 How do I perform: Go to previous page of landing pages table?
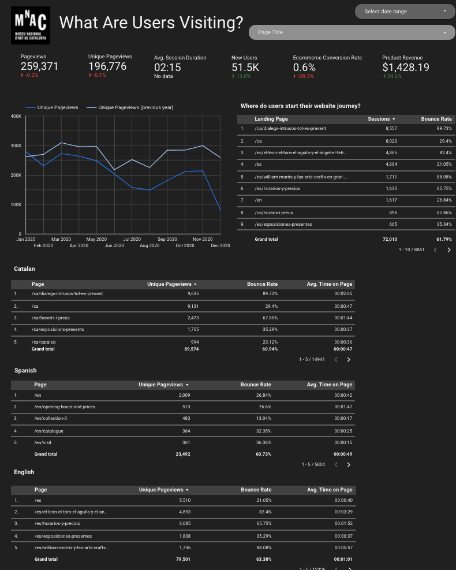435,250
